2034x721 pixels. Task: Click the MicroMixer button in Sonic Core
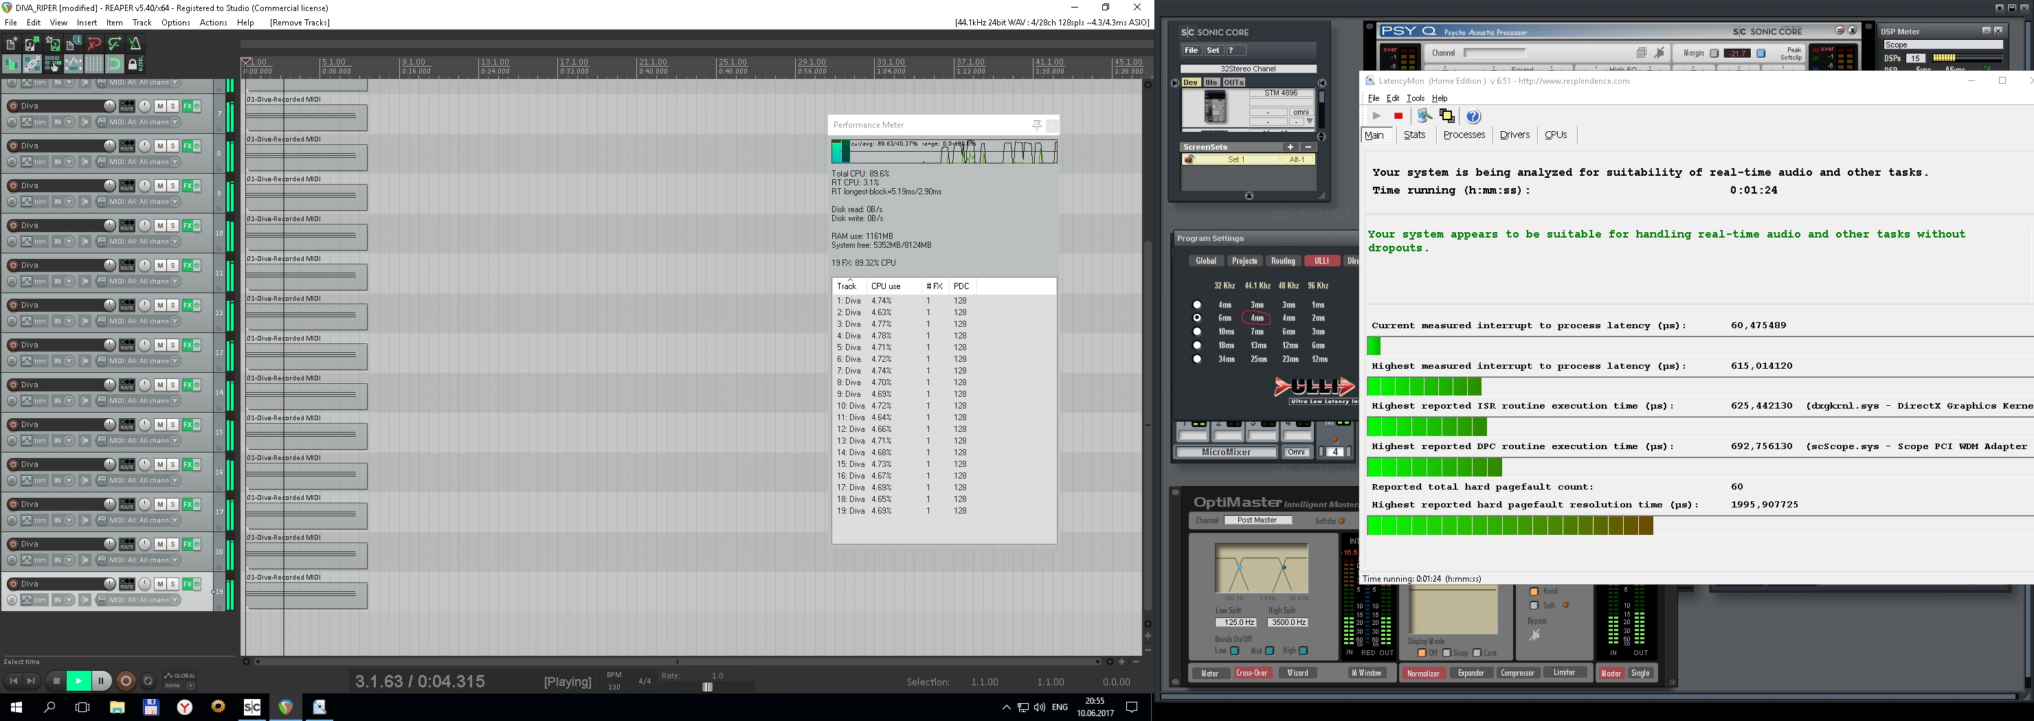[1227, 452]
